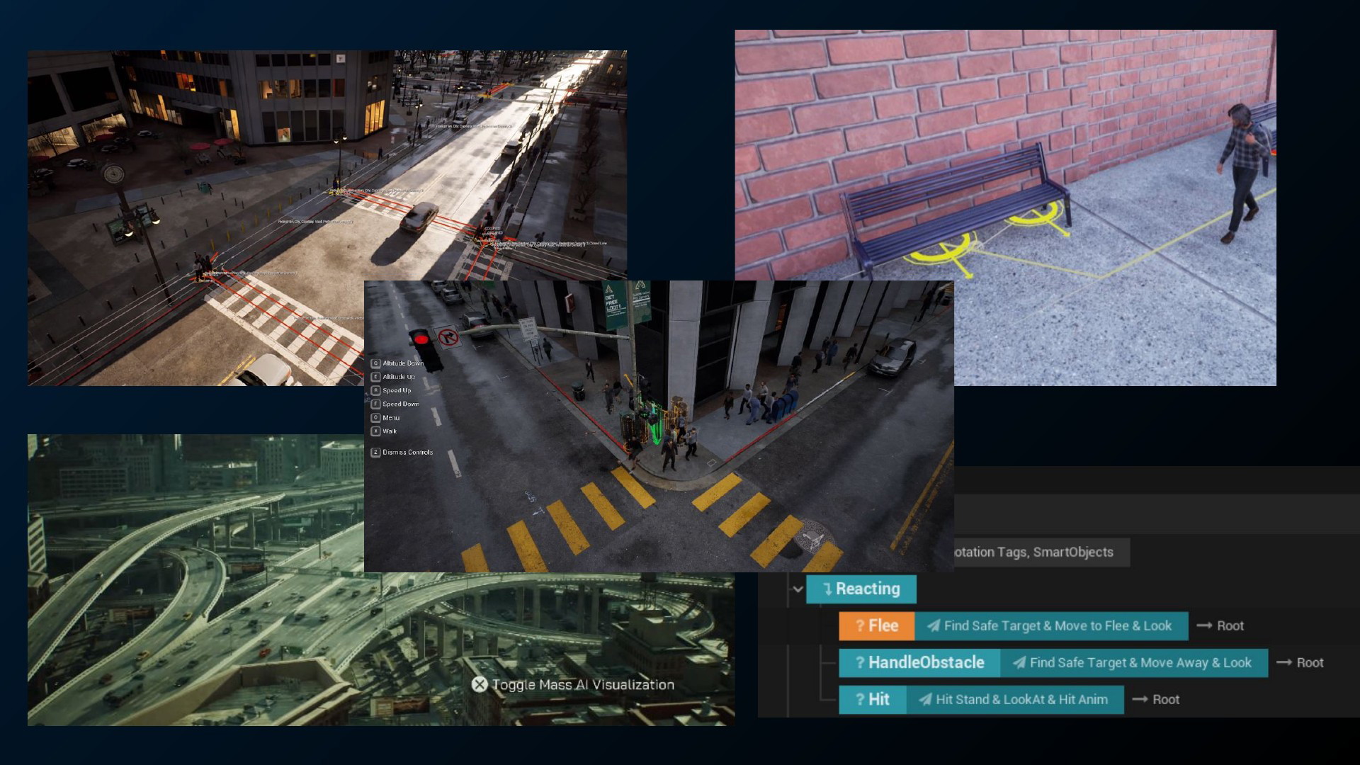Click the Dismiss Controls label
The image size is (1360, 765).
pos(407,452)
